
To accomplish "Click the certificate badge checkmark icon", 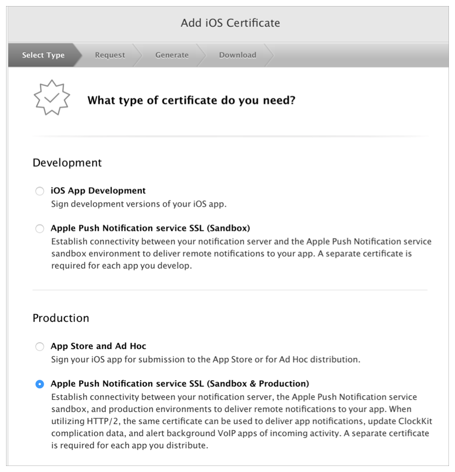I will pyautogui.click(x=51, y=98).
